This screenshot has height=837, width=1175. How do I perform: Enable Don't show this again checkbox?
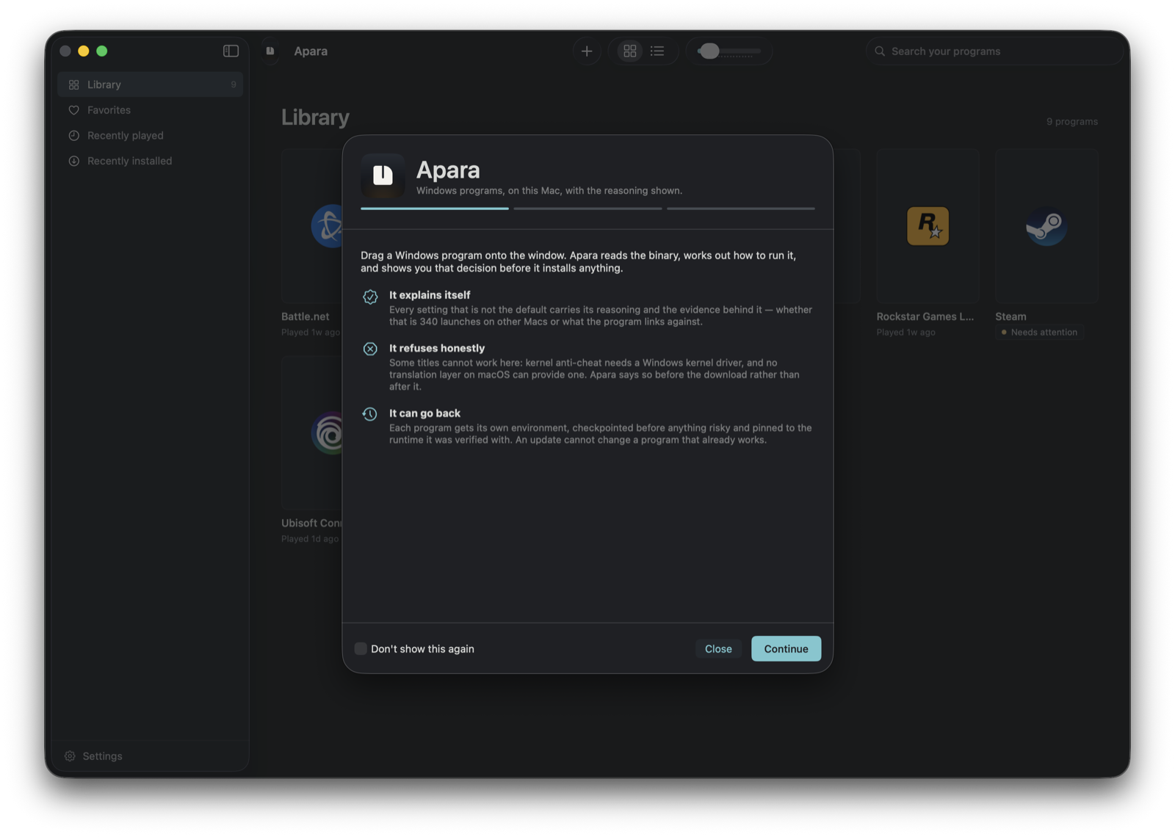tap(361, 648)
